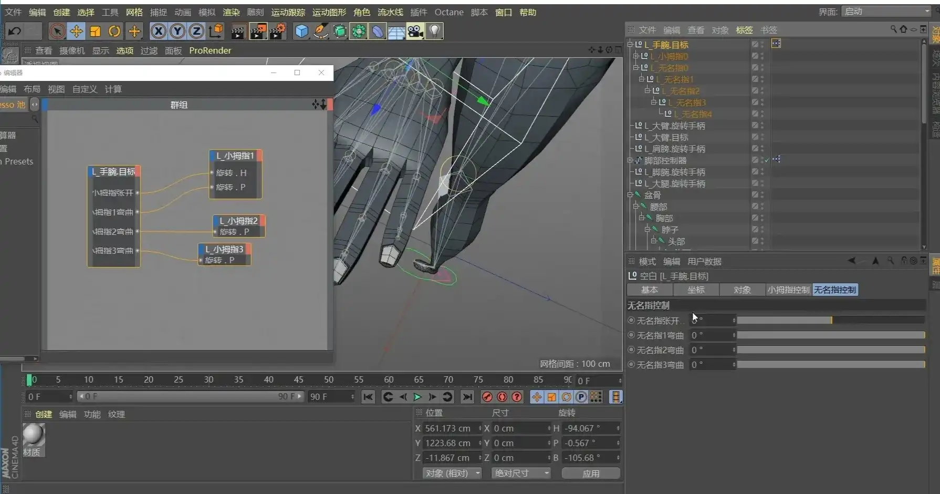This screenshot has height=494, width=940.
Task: Toggle rotation keyframe recording
Action: 567,397
